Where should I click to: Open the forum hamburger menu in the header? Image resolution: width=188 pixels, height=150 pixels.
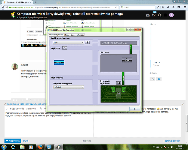(165, 15)
